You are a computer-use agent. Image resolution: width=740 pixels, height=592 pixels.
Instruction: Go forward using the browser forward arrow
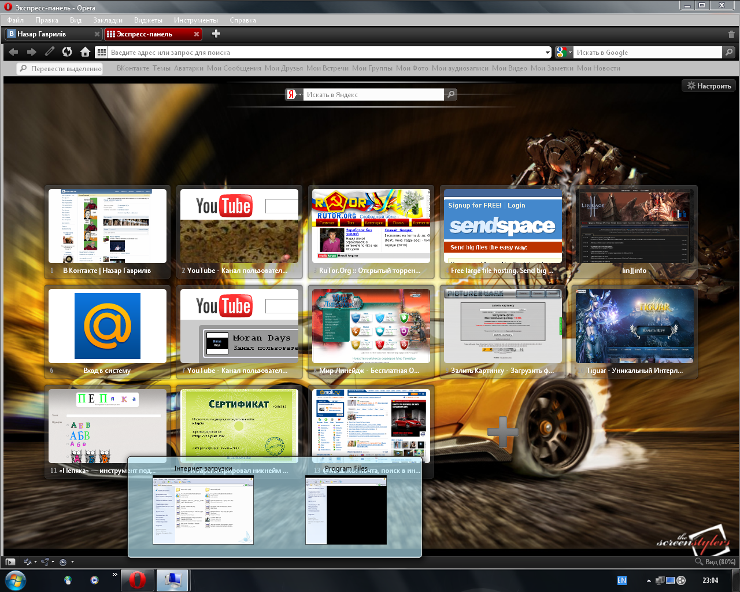pyautogui.click(x=32, y=52)
